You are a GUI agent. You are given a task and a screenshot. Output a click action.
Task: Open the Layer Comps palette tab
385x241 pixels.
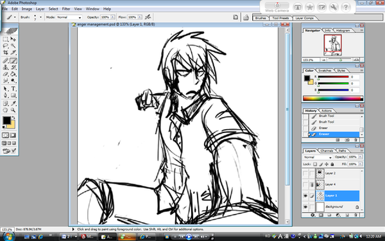point(304,18)
